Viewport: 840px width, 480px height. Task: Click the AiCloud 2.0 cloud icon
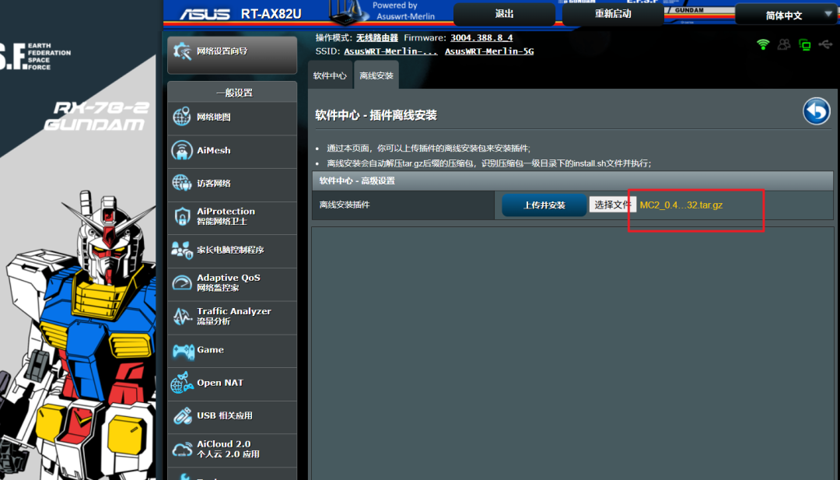coord(182,449)
